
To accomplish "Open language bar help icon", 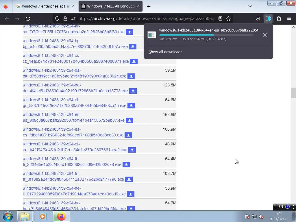I will [287, 207].
